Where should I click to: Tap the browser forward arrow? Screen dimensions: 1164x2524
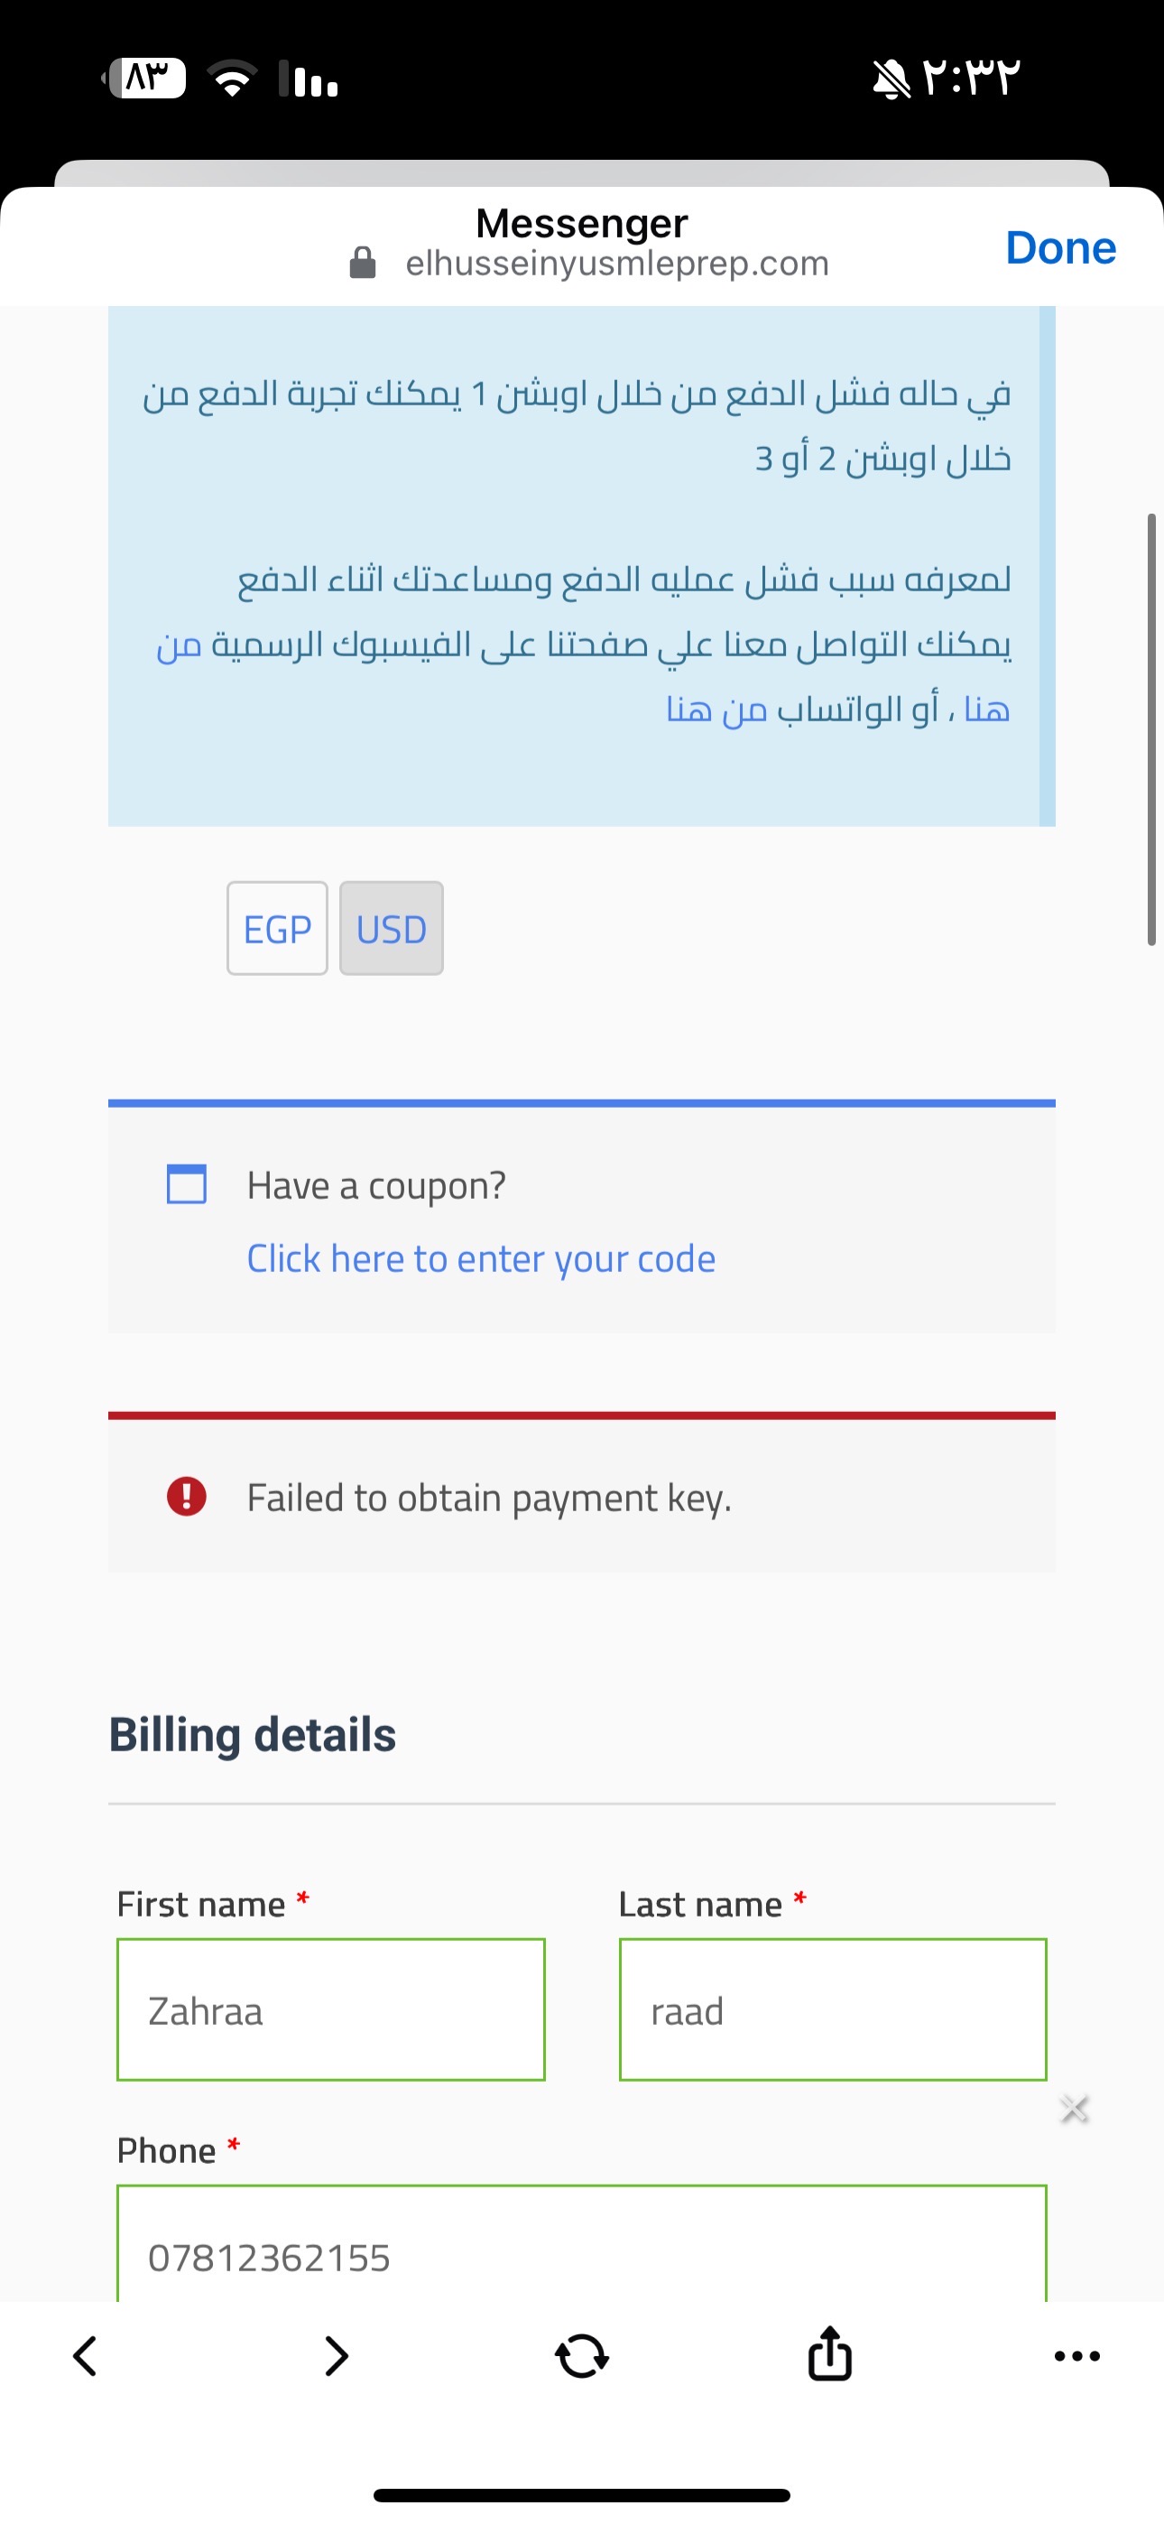[x=336, y=2356]
